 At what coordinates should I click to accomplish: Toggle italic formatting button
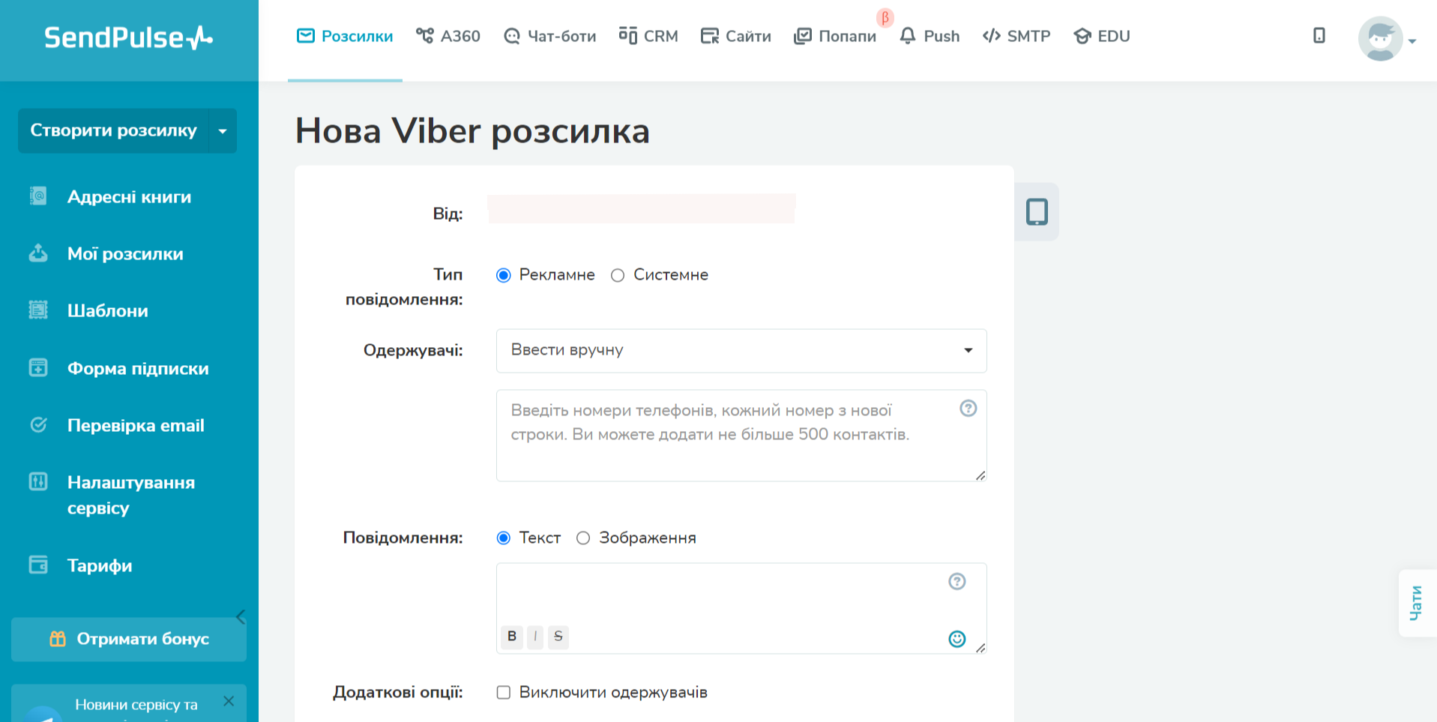click(535, 637)
